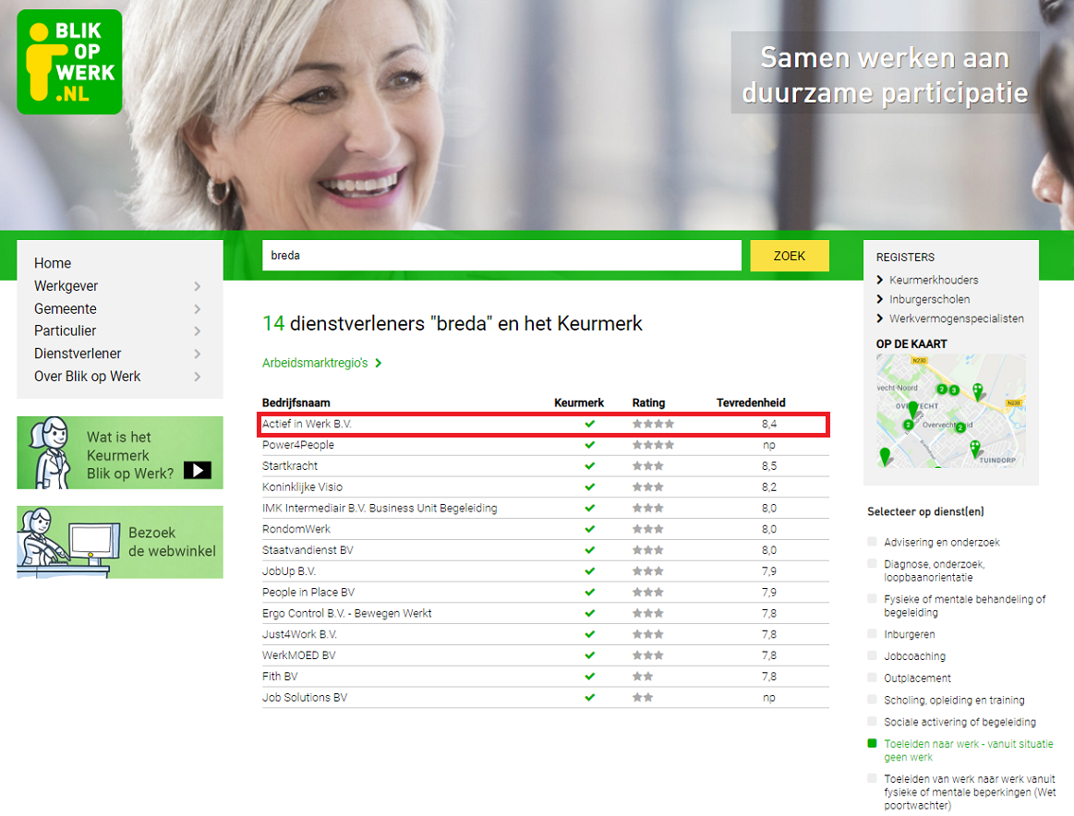This screenshot has height=816, width=1074.
Task: Open the Startkracht company link
Action: click(289, 466)
